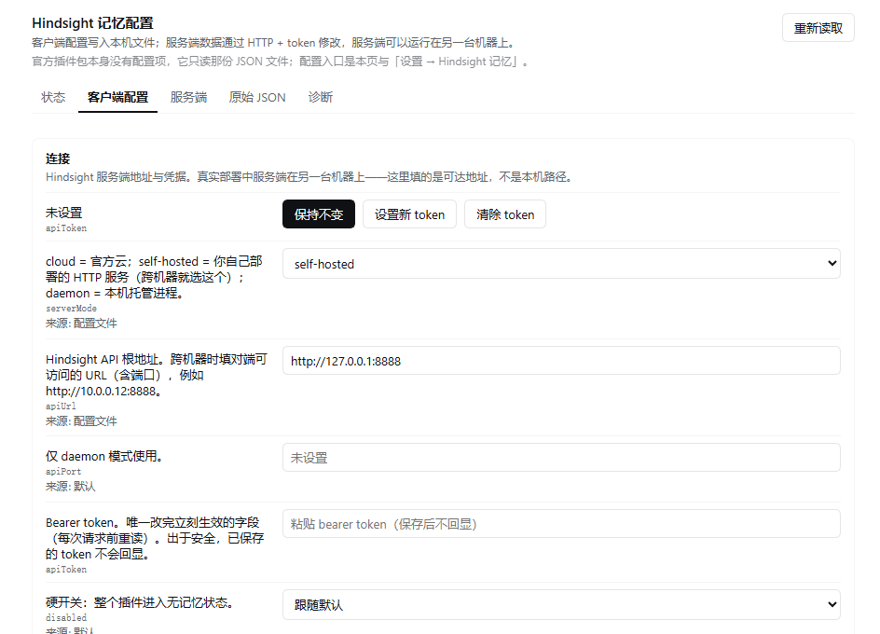This screenshot has height=634, width=880.
Task: Select the 客户端配置 tab
Action: point(117,97)
